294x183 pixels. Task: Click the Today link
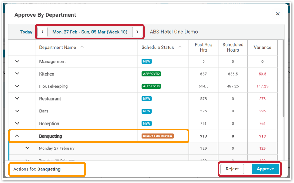tap(26, 32)
